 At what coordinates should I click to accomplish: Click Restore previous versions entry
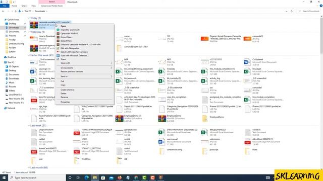[x=72, y=71]
